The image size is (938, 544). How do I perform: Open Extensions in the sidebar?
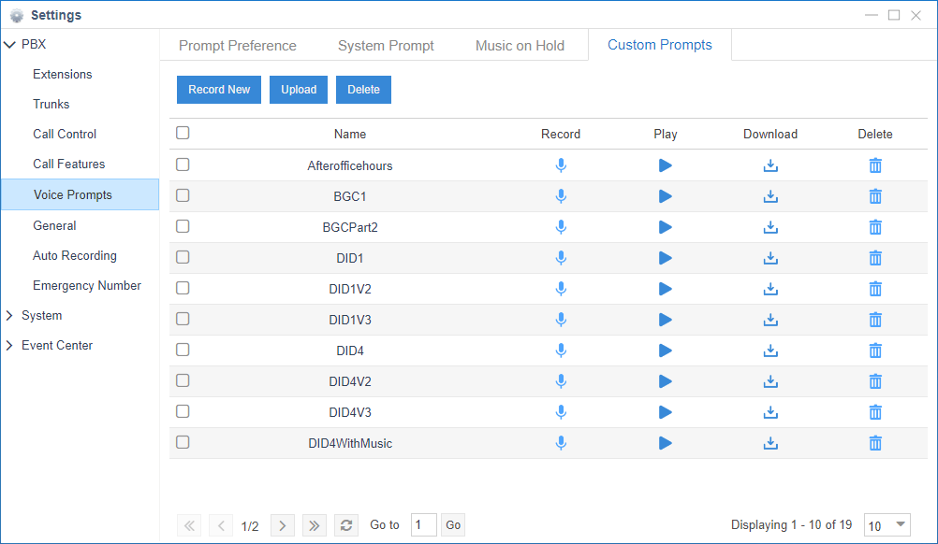pos(62,74)
